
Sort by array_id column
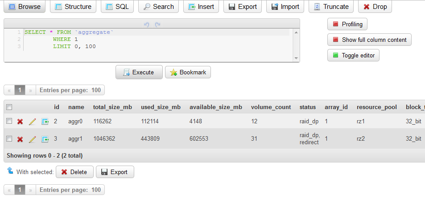point(336,107)
